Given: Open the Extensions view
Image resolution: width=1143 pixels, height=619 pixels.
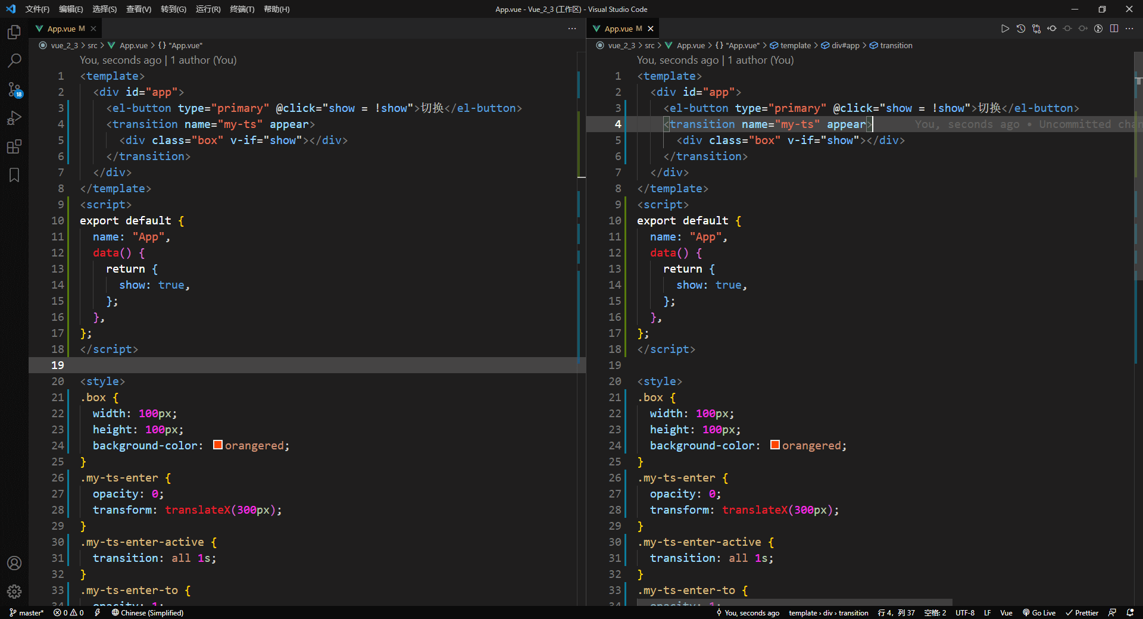Looking at the screenshot, I should pos(14,147).
